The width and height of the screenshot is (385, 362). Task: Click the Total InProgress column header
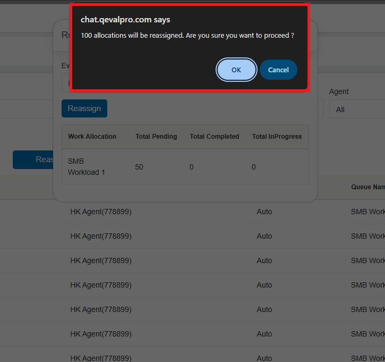(277, 137)
